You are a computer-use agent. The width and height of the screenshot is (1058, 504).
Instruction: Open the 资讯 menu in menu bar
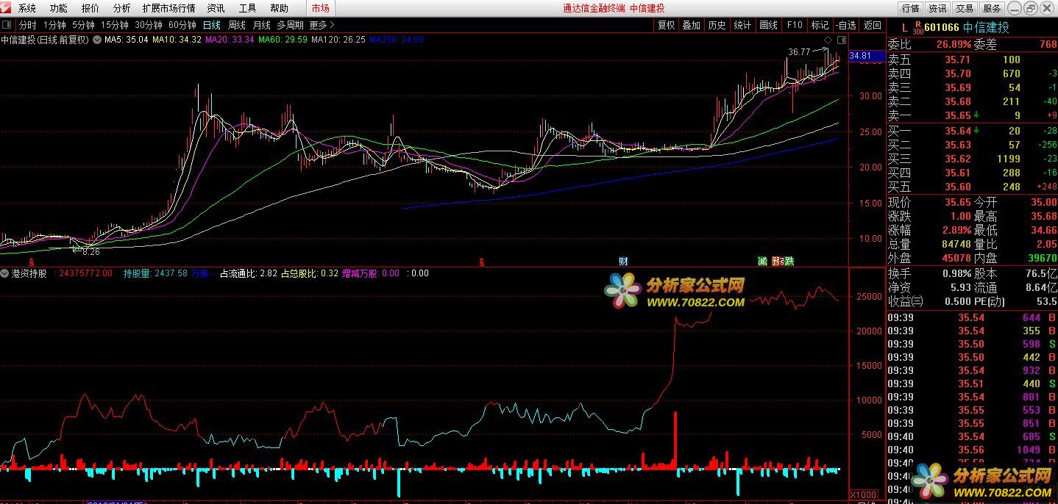point(216,9)
